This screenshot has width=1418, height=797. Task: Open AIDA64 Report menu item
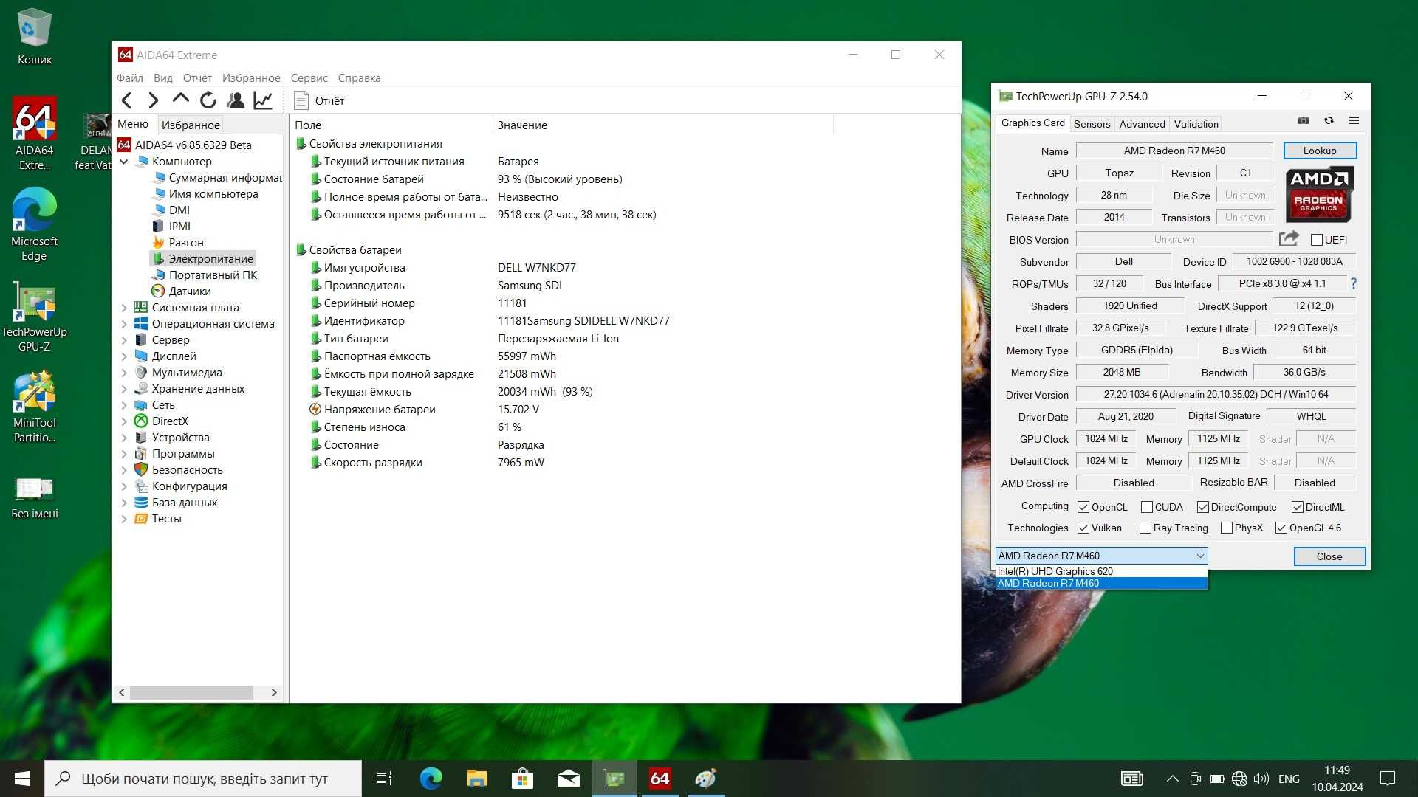pyautogui.click(x=195, y=77)
